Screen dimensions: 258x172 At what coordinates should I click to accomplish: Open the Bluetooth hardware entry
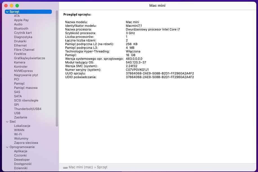coord(21,28)
